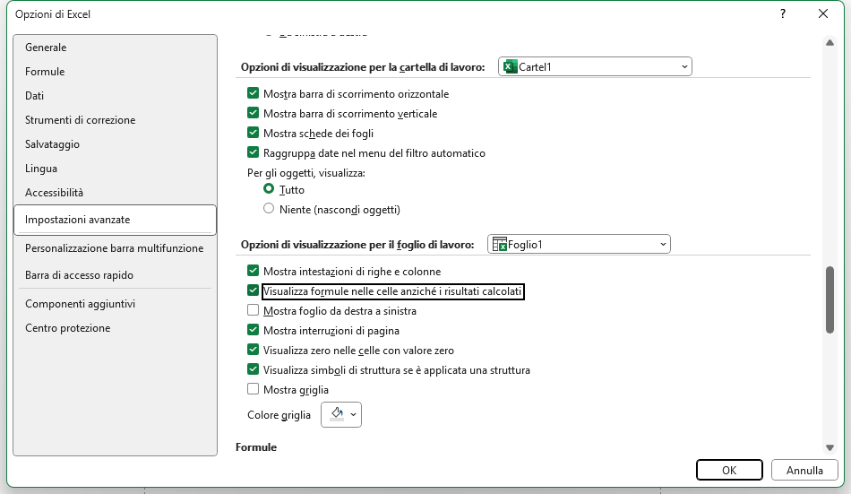Click the paint bucket grid color icon
The height and width of the screenshot is (494, 851).
(337, 414)
